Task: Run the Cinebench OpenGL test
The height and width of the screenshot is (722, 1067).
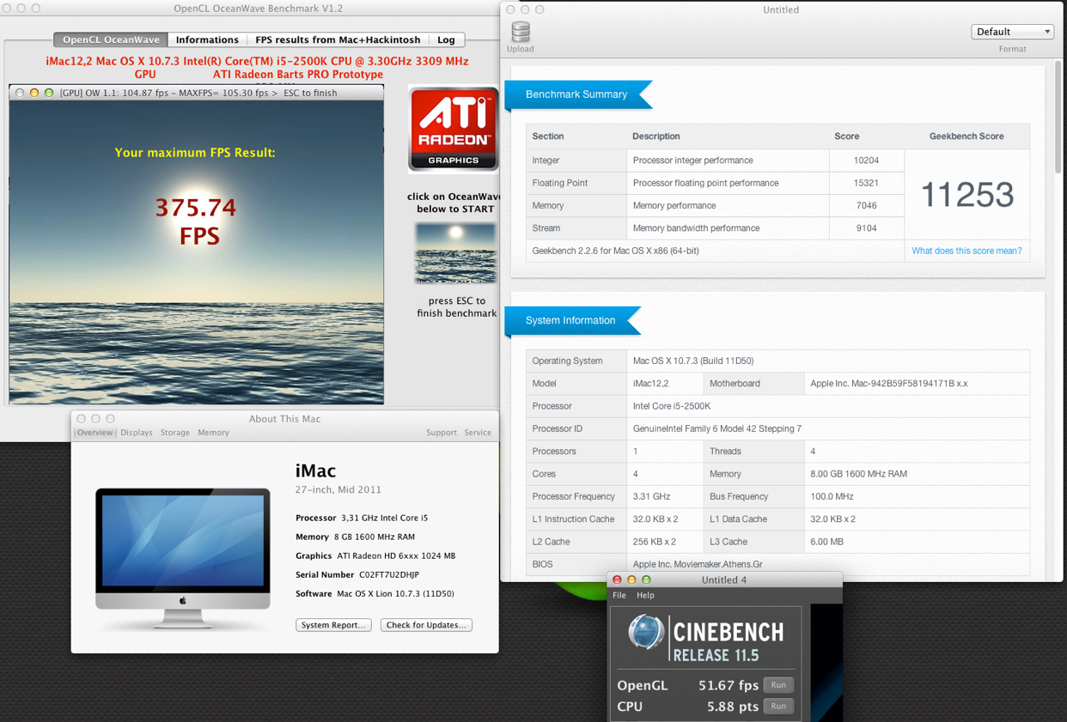Action: click(x=778, y=685)
